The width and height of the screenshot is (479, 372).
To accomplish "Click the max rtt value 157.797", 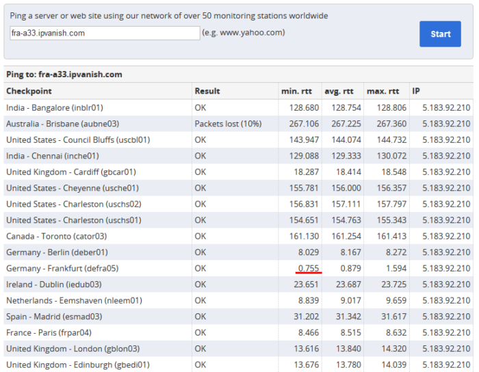I will coord(391,204).
